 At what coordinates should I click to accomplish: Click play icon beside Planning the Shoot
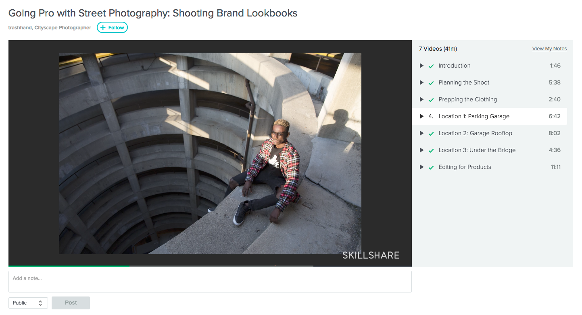(x=421, y=82)
